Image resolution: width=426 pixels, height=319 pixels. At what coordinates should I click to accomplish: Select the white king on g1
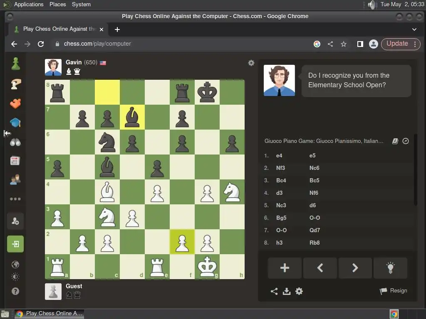(x=207, y=267)
